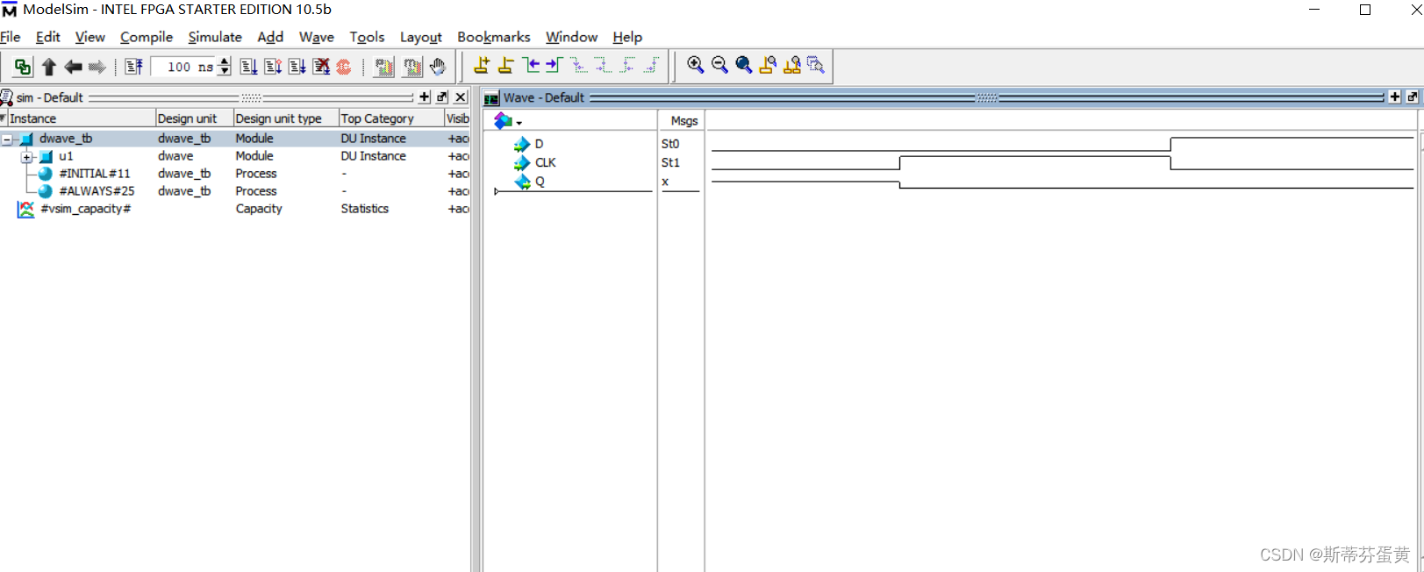Click the Restart simulation icon
1424x572 pixels.
(x=134, y=67)
